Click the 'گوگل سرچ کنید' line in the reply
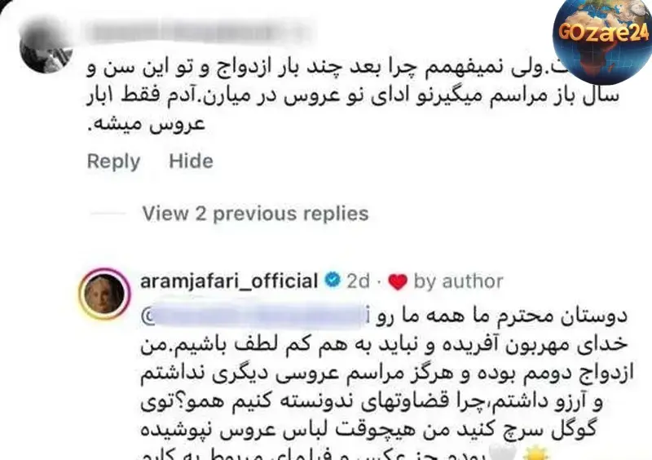The height and width of the screenshot is (460, 652). click(368, 430)
